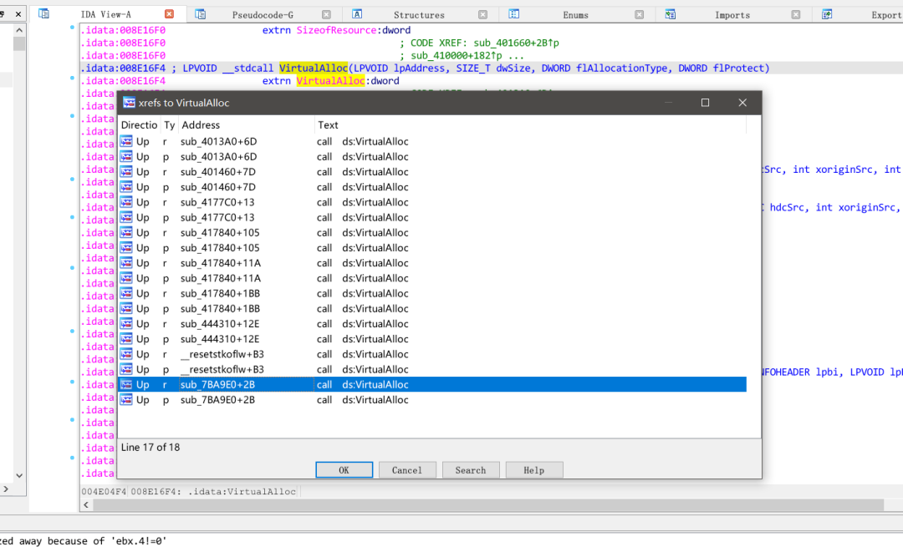The height and width of the screenshot is (547, 903).
Task: Sort xrefs by the Type column header
Action: (x=169, y=124)
